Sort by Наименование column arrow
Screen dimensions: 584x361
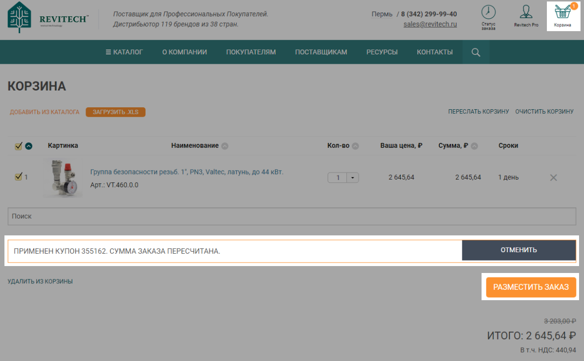click(x=225, y=146)
